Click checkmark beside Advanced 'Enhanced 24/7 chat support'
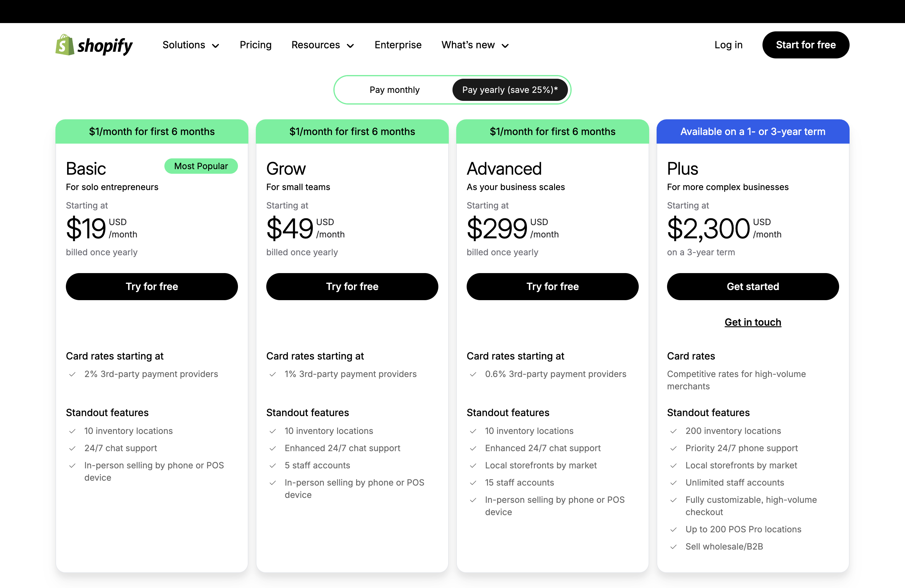The image size is (905, 588). (473, 448)
